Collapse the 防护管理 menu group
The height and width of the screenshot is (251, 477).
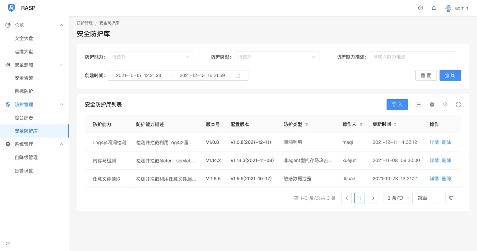coord(62,104)
